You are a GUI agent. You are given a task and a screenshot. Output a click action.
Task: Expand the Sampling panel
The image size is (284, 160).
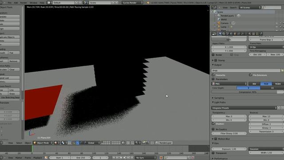(x=218, y=98)
